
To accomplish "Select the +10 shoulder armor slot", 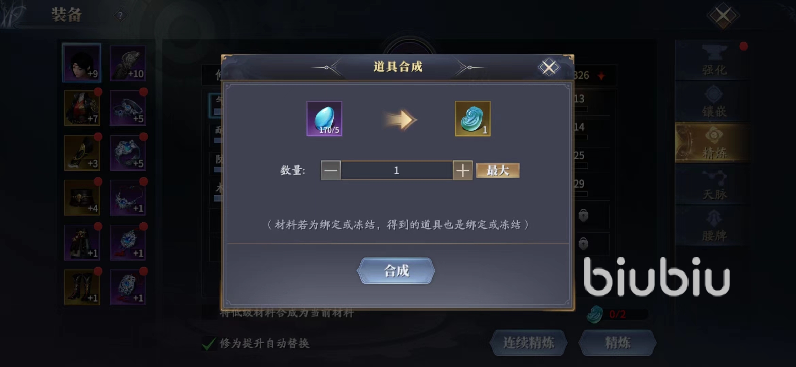I will (x=128, y=63).
